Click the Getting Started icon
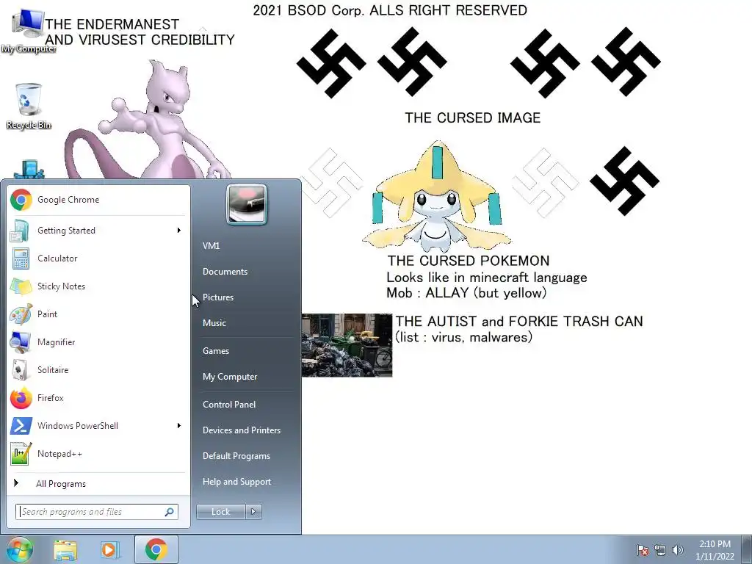This screenshot has width=752, height=564. click(21, 230)
